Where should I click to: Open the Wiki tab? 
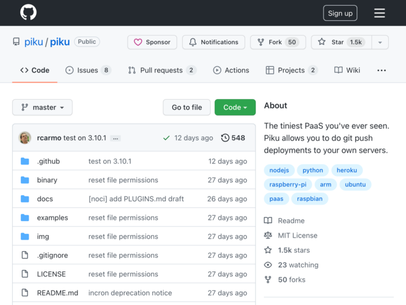[347, 71]
